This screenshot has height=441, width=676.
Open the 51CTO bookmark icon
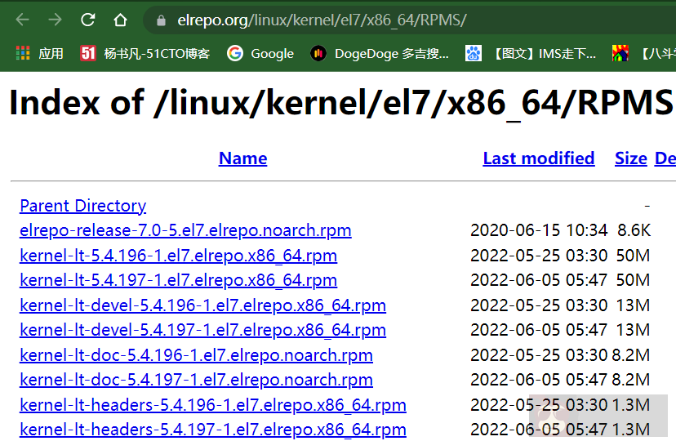coord(88,53)
